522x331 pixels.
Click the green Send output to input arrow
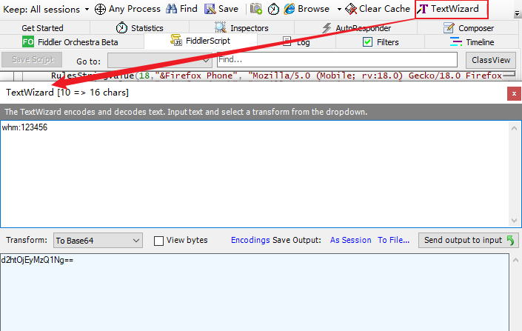tap(510, 240)
